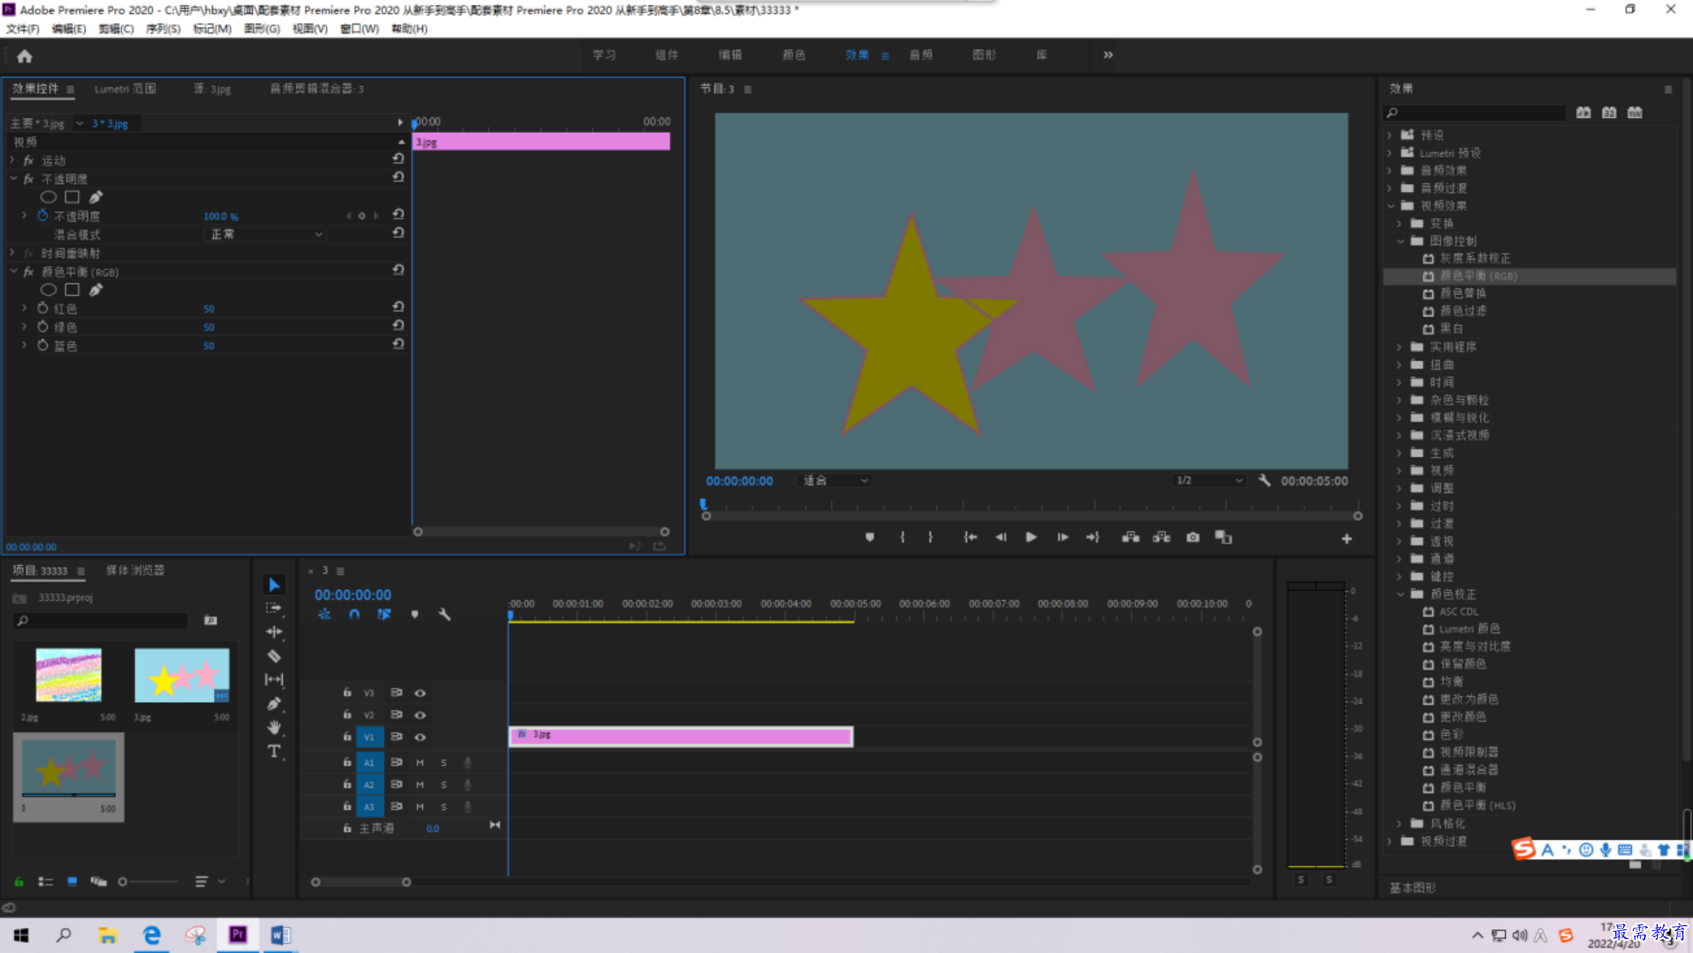Select the Pen tool in timeline toolbox
The width and height of the screenshot is (1693, 953).
tap(274, 703)
